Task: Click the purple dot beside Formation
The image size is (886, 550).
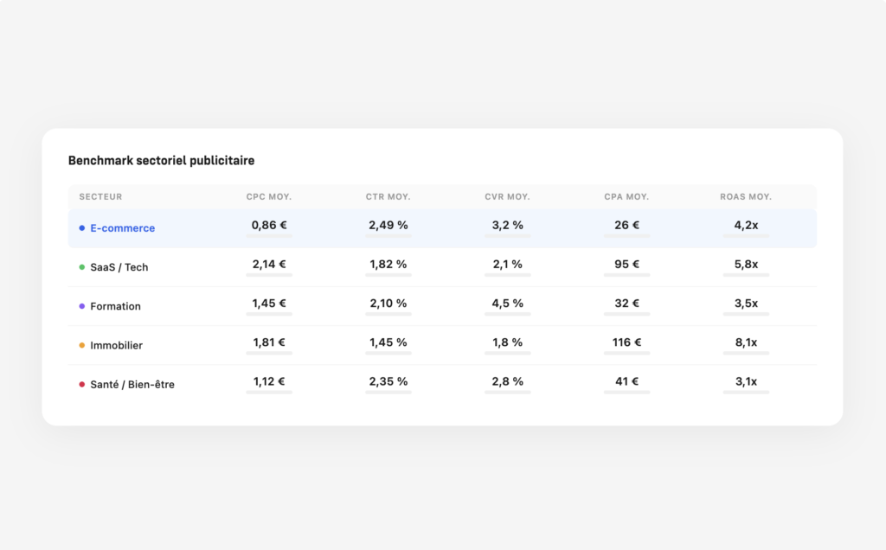Action: 82,306
